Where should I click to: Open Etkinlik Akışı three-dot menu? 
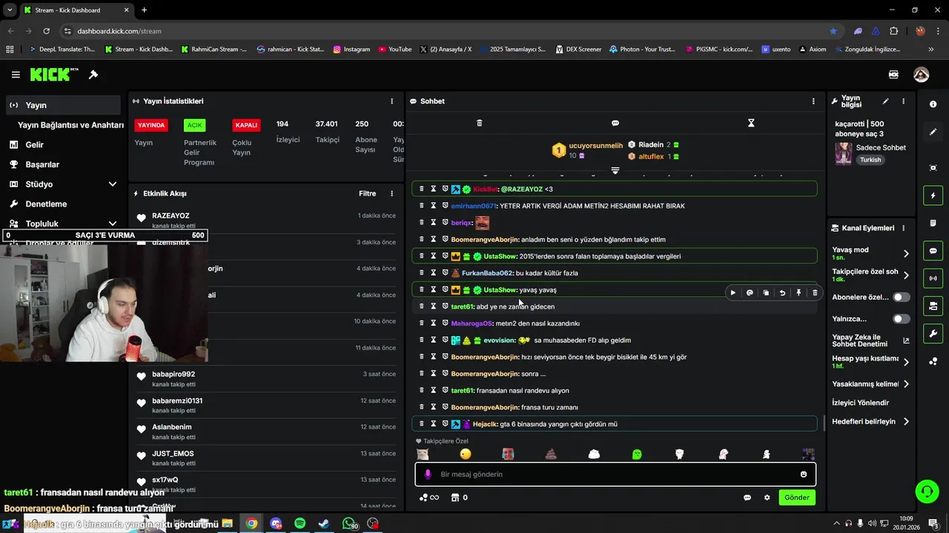(392, 194)
